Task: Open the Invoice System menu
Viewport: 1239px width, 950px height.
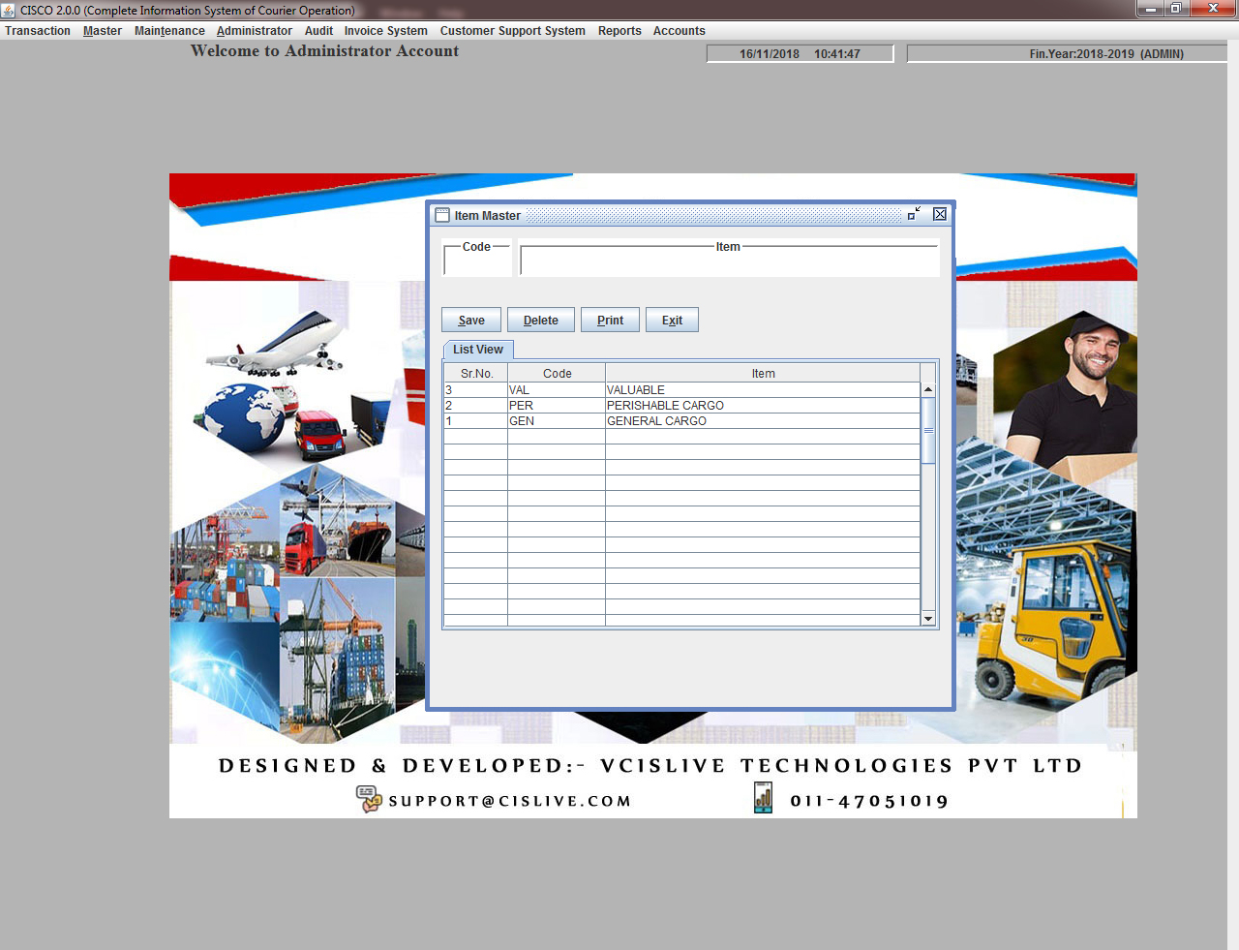Action: (x=385, y=31)
